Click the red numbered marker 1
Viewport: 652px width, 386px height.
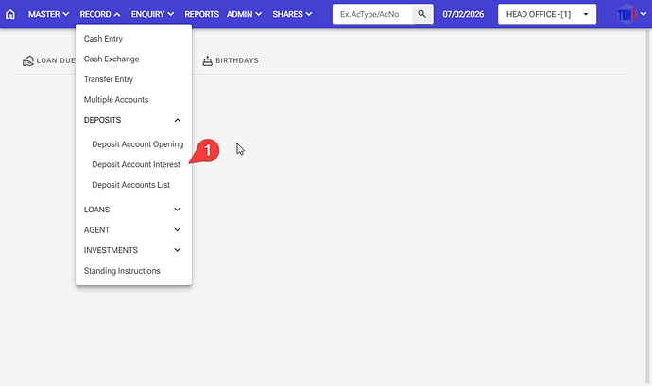click(x=208, y=151)
